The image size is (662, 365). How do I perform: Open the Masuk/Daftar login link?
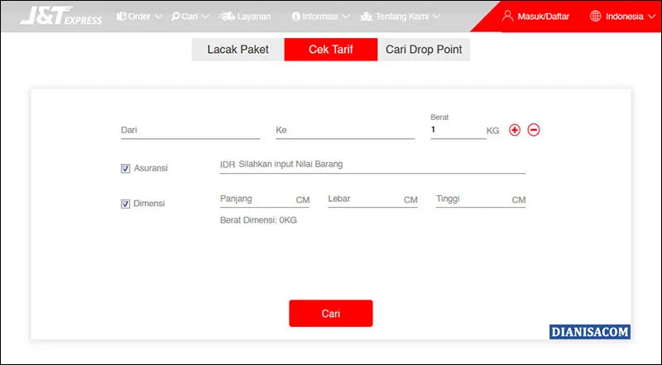click(543, 17)
